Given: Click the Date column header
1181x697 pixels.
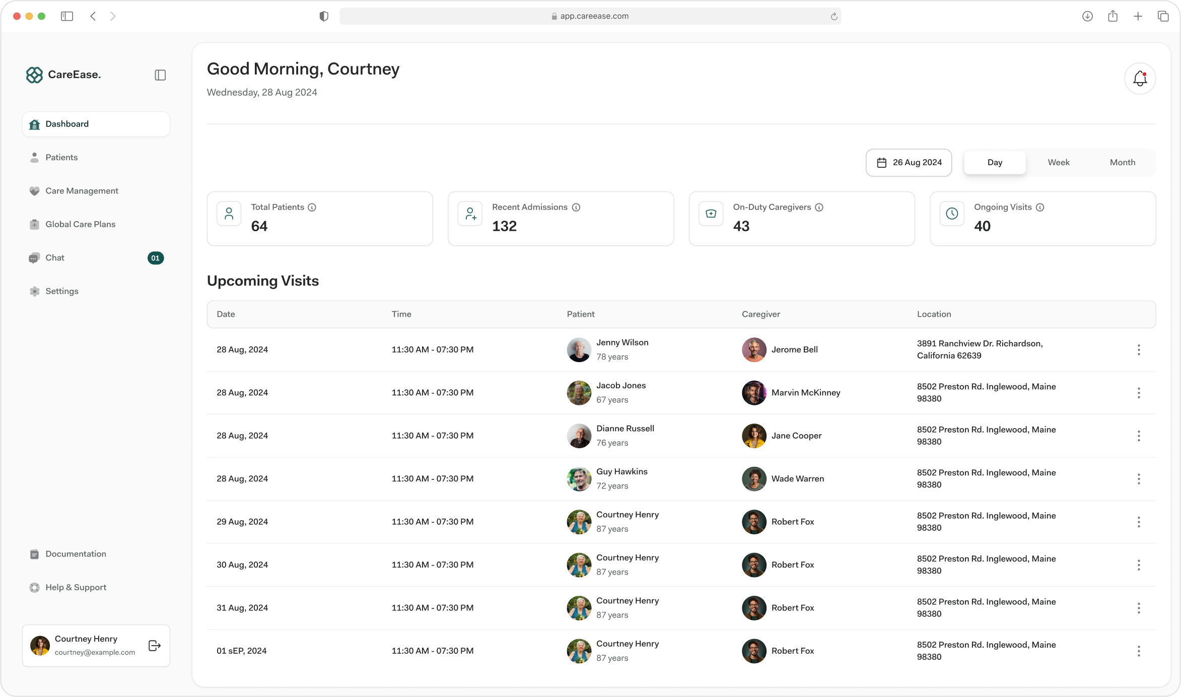Looking at the screenshot, I should tap(226, 314).
